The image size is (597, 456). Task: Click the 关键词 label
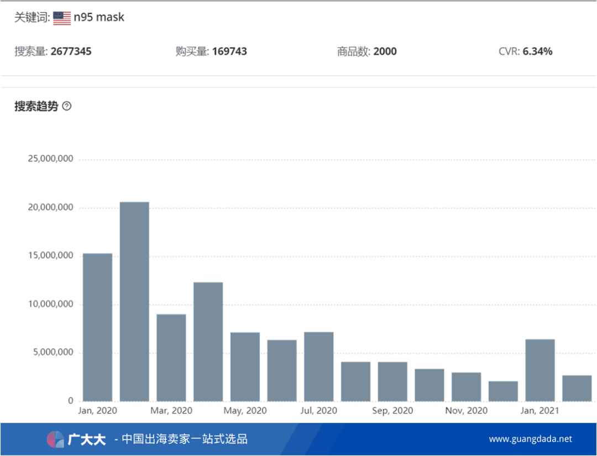(x=32, y=18)
